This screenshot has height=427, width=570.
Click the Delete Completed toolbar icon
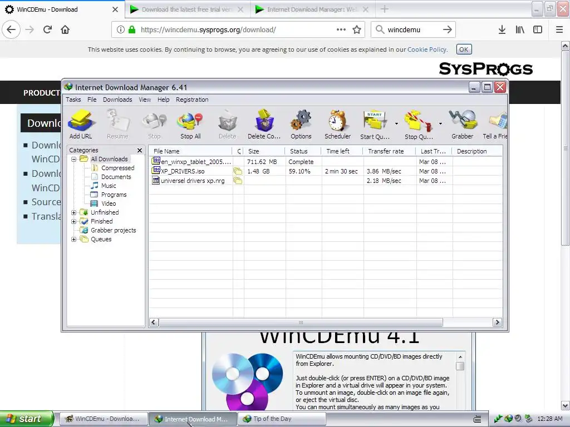click(264, 125)
